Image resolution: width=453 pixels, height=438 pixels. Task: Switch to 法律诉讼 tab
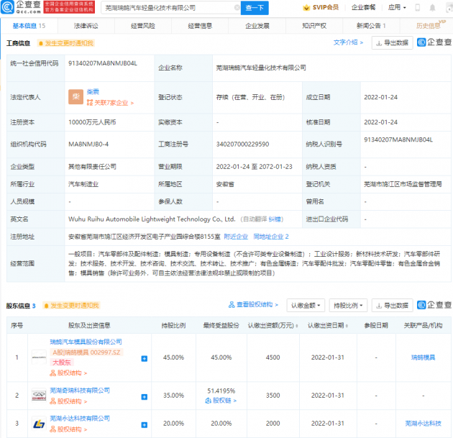86,26
